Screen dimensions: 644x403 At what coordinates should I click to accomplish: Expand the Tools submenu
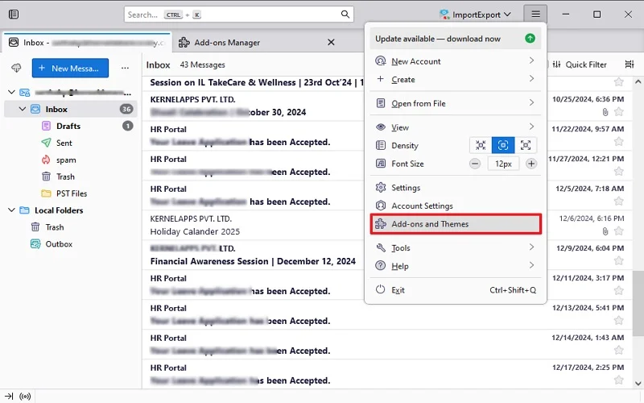pos(456,247)
